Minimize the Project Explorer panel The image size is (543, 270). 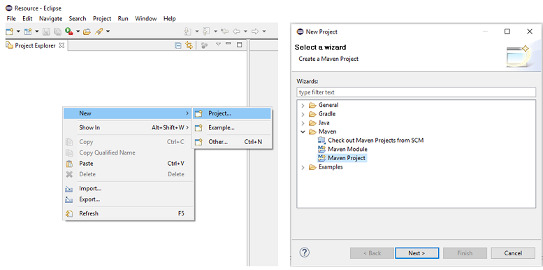tap(229, 43)
